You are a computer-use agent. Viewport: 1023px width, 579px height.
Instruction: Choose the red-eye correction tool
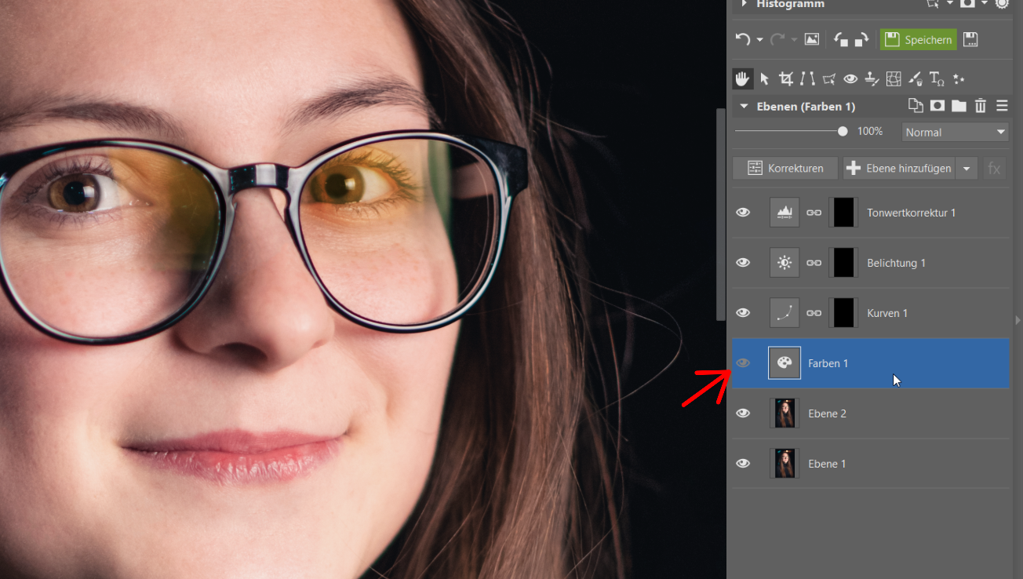tap(850, 78)
